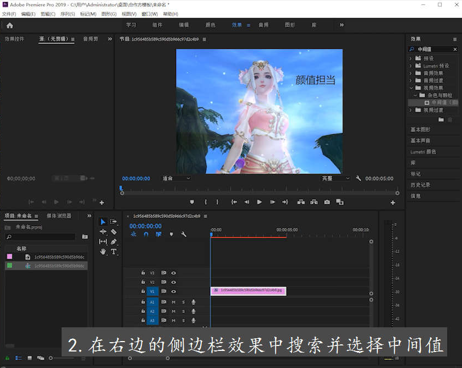Toggle the V1 track eye icon

pos(174,292)
